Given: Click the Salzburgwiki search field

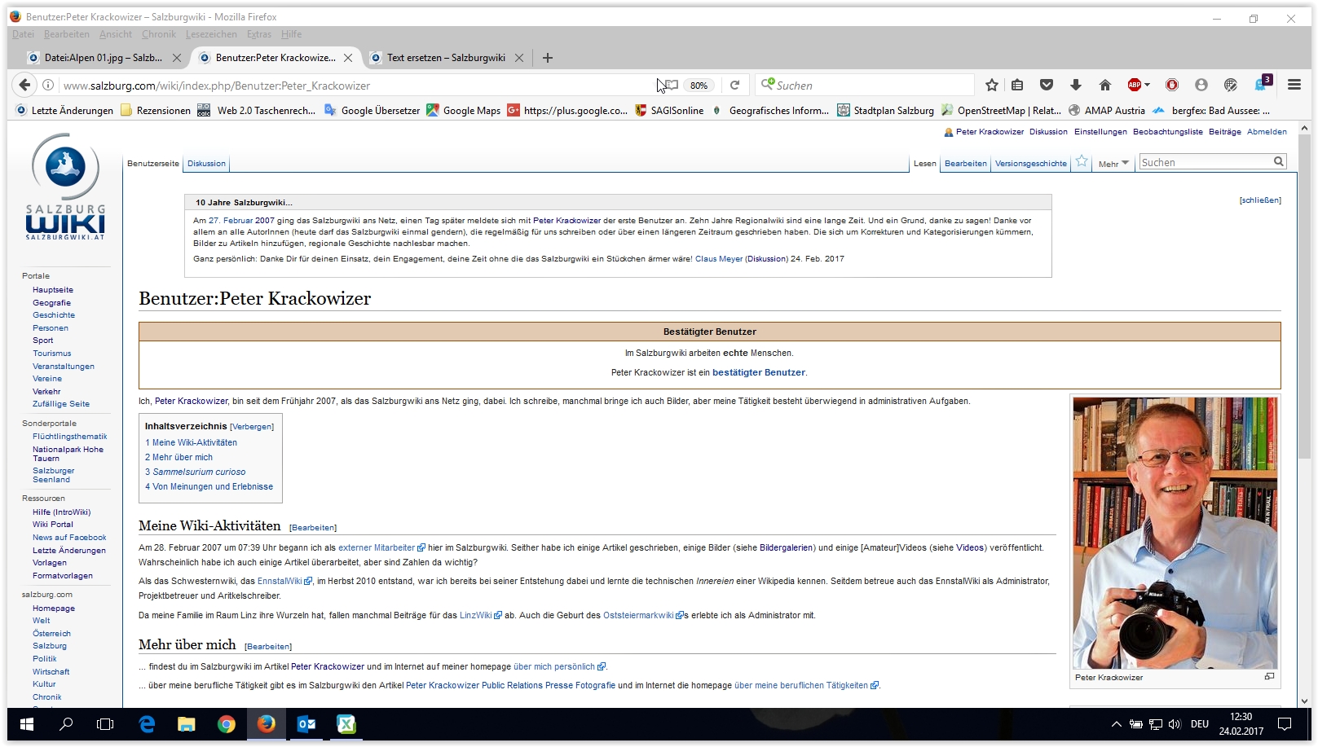Looking at the screenshot, I should click(1206, 162).
